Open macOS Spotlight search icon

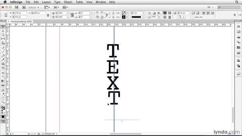(x=237, y=2)
